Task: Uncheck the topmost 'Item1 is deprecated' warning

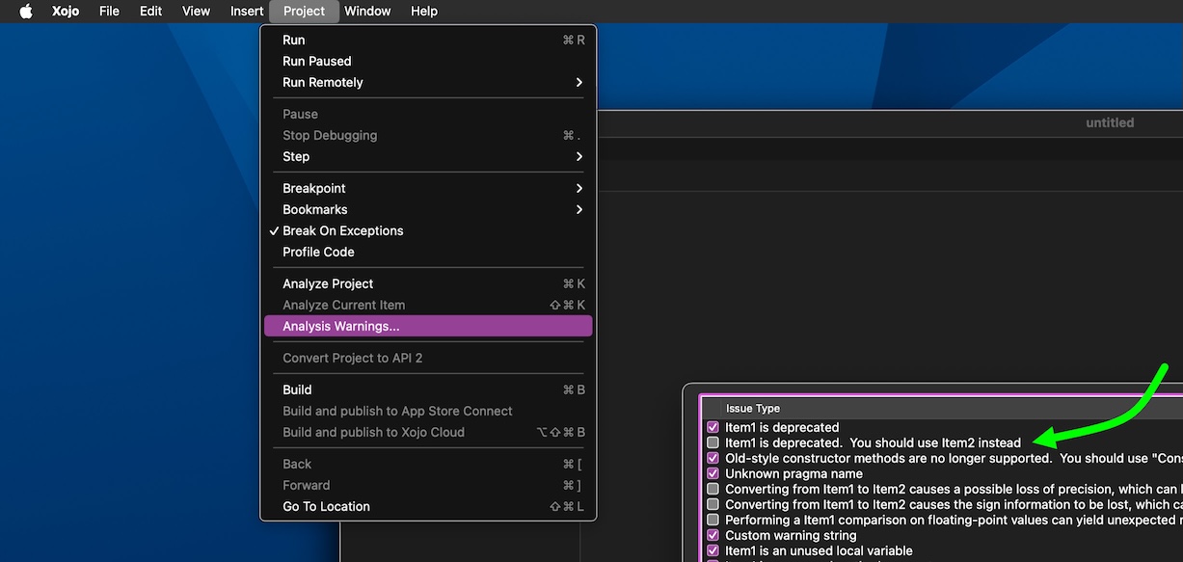Action: 712,427
